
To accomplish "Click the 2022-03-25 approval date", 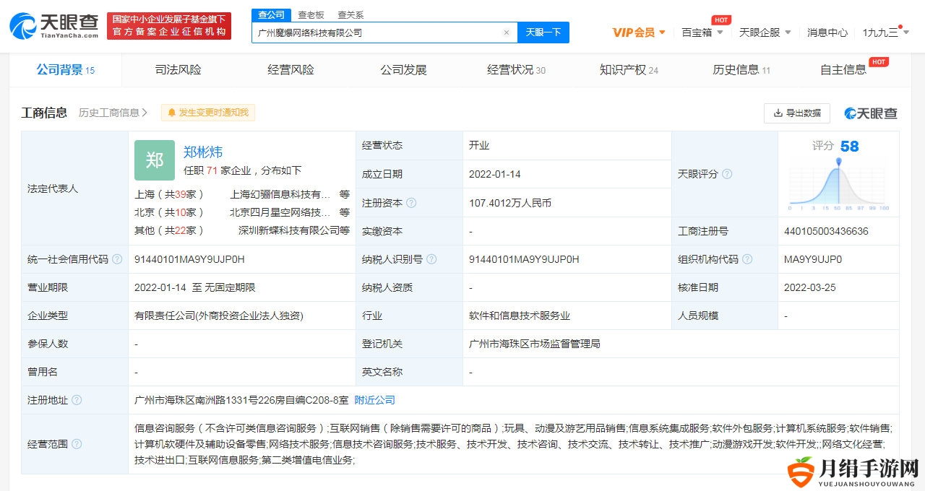I will [810, 287].
